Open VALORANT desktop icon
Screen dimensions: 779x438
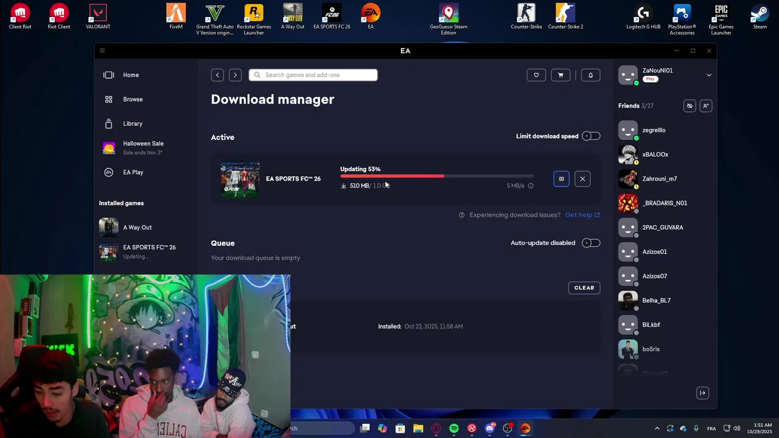click(98, 17)
